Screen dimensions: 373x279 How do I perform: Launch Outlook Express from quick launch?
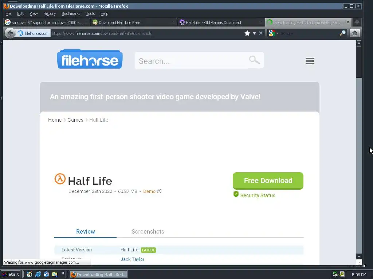(x=46, y=275)
